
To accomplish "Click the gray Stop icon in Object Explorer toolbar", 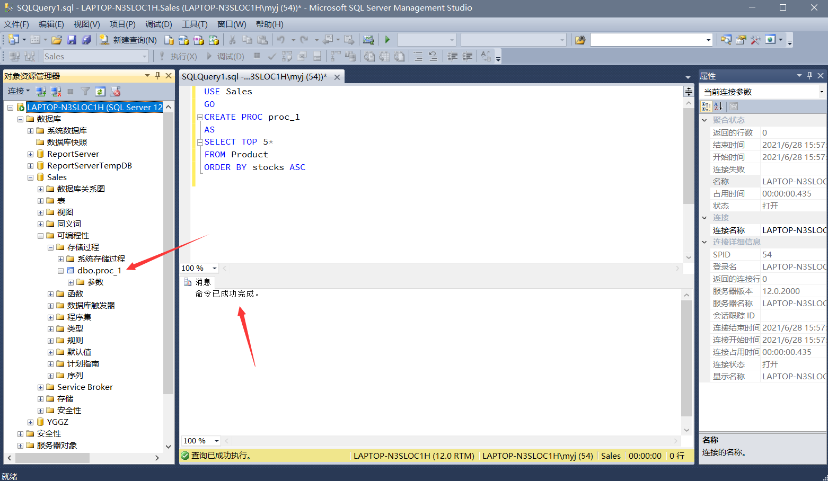I will (71, 92).
